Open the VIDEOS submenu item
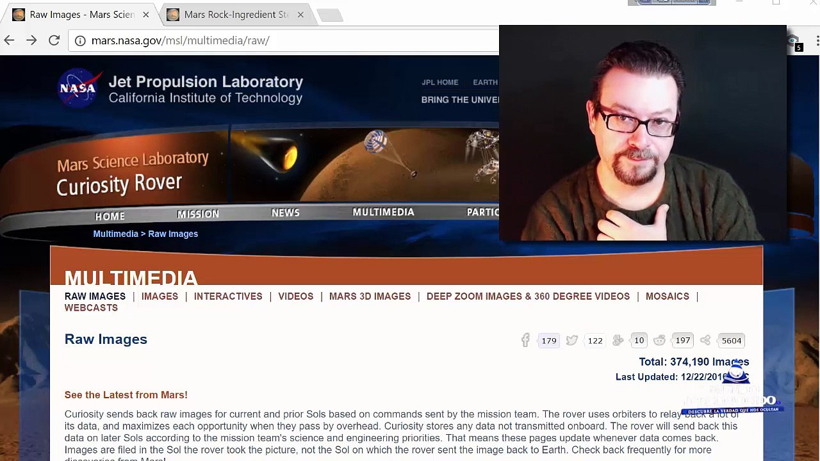Image resolution: width=820 pixels, height=461 pixels. click(x=295, y=296)
